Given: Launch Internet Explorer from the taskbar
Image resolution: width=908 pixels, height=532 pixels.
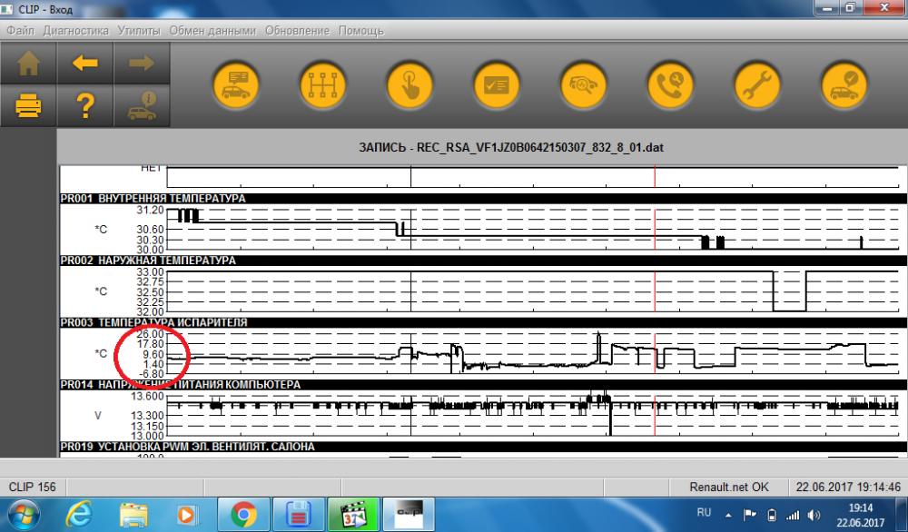Looking at the screenshot, I should click(79, 514).
